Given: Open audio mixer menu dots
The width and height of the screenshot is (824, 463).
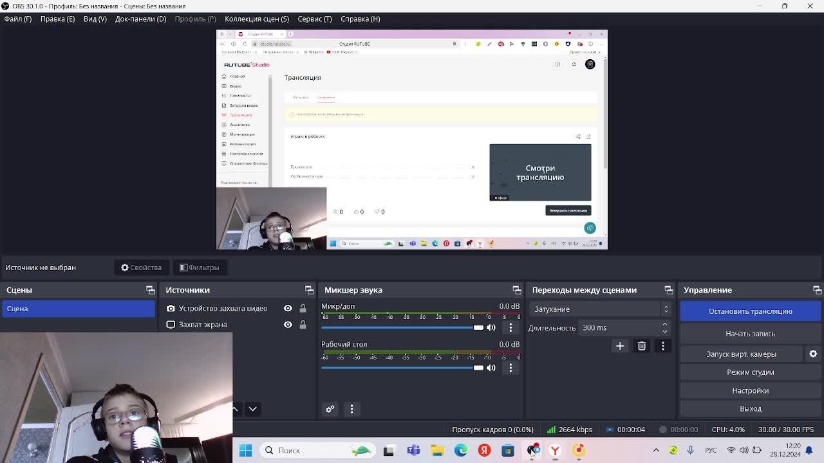Looking at the screenshot, I should tap(351, 409).
